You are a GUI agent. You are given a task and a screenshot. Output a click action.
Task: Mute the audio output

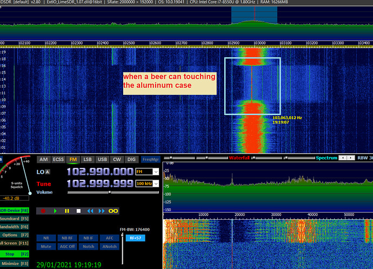46,246
